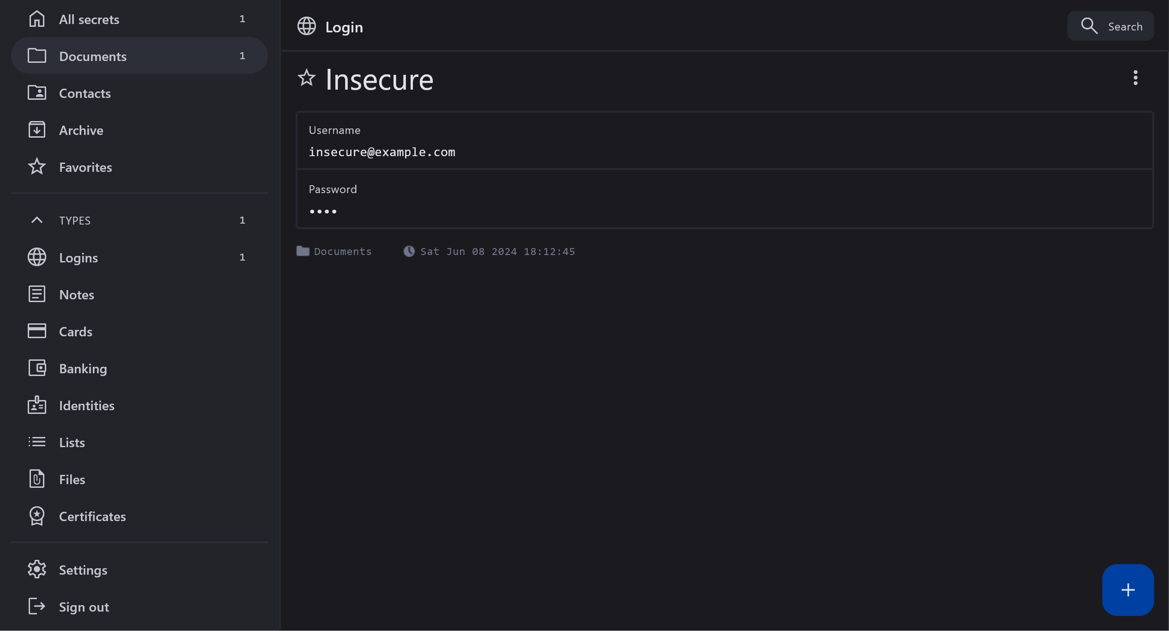Open the Banking type icon

coord(37,368)
